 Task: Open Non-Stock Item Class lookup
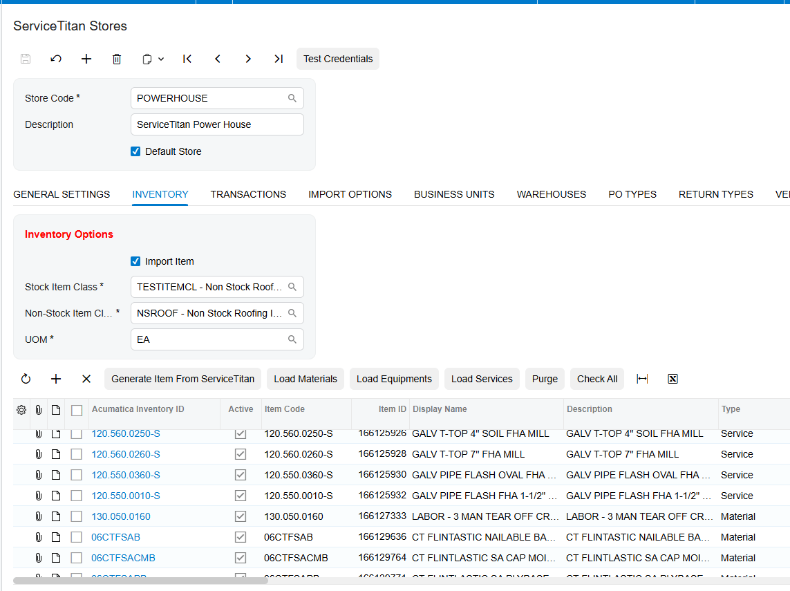[292, 313]
